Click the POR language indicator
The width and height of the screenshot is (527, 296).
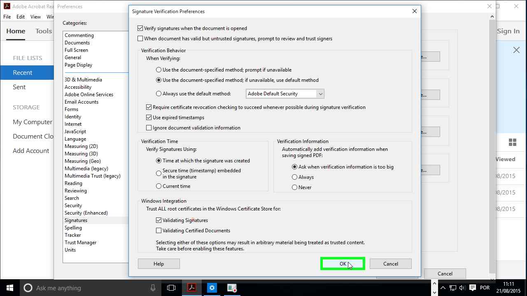pos(485,288)
